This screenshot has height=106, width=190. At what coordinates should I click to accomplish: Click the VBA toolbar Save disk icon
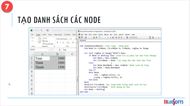(85, 37)
